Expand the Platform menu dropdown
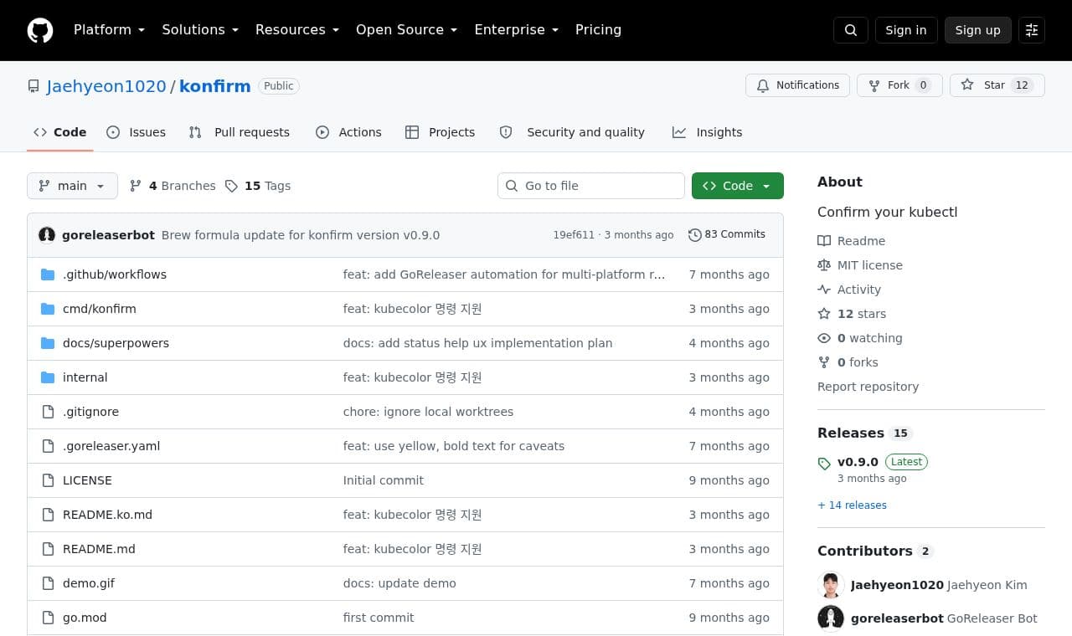This screenshot has width=1072, height=636. click(x=110, y=30)
